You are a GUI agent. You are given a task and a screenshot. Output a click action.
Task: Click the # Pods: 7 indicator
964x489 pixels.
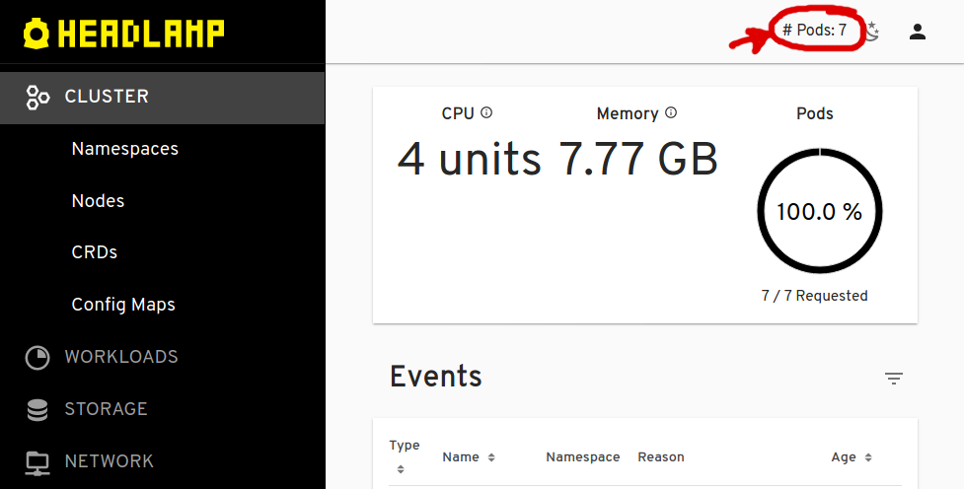(x=815, y=31)
